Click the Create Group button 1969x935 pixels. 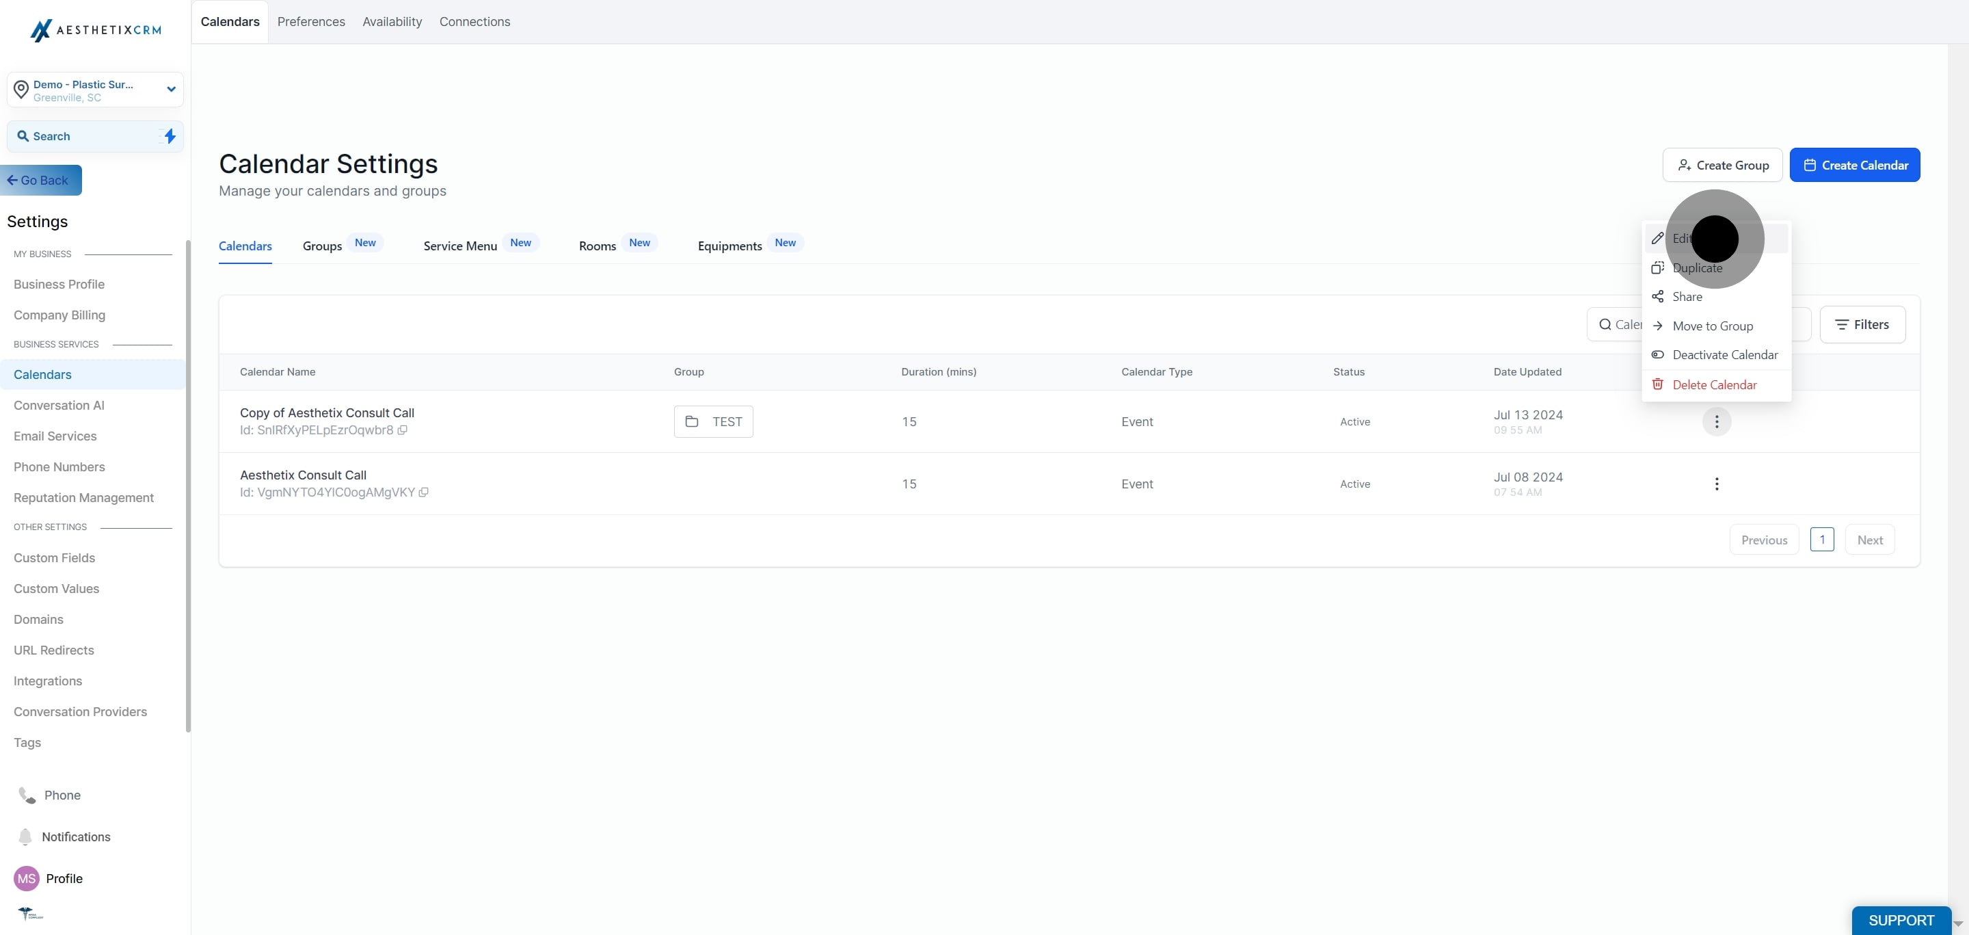pyautogui.click(x=1722, y=165)
